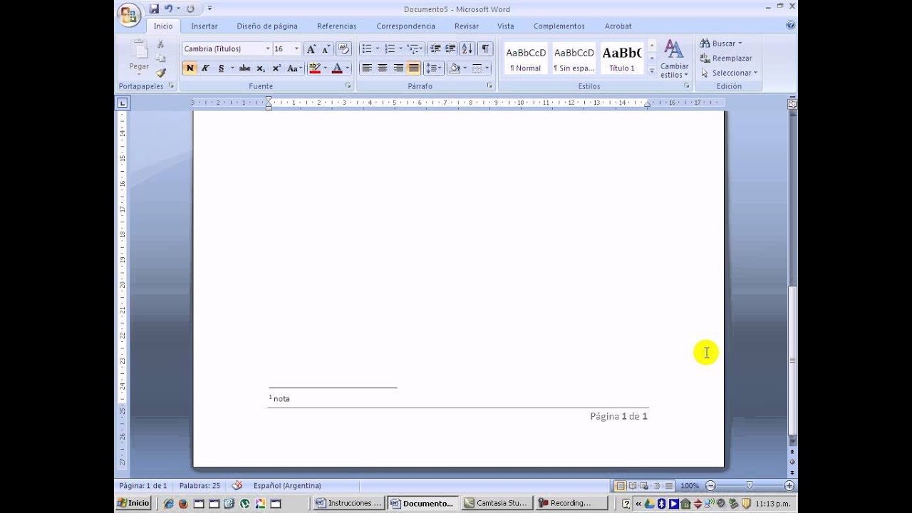
Task: Click the numbered list icon
Action: coord(389,49)
